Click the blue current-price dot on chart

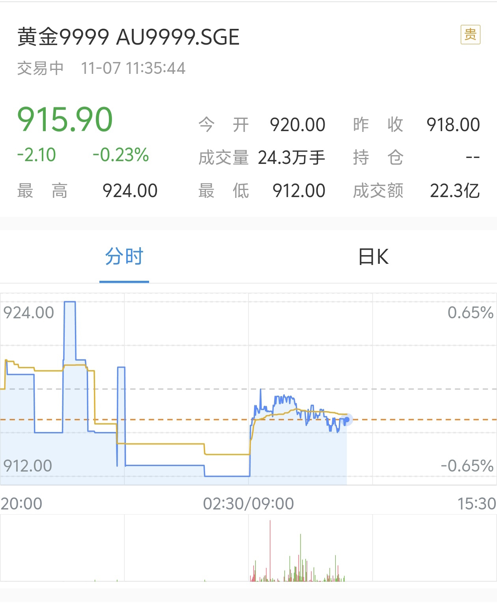(x=347, y=419)
